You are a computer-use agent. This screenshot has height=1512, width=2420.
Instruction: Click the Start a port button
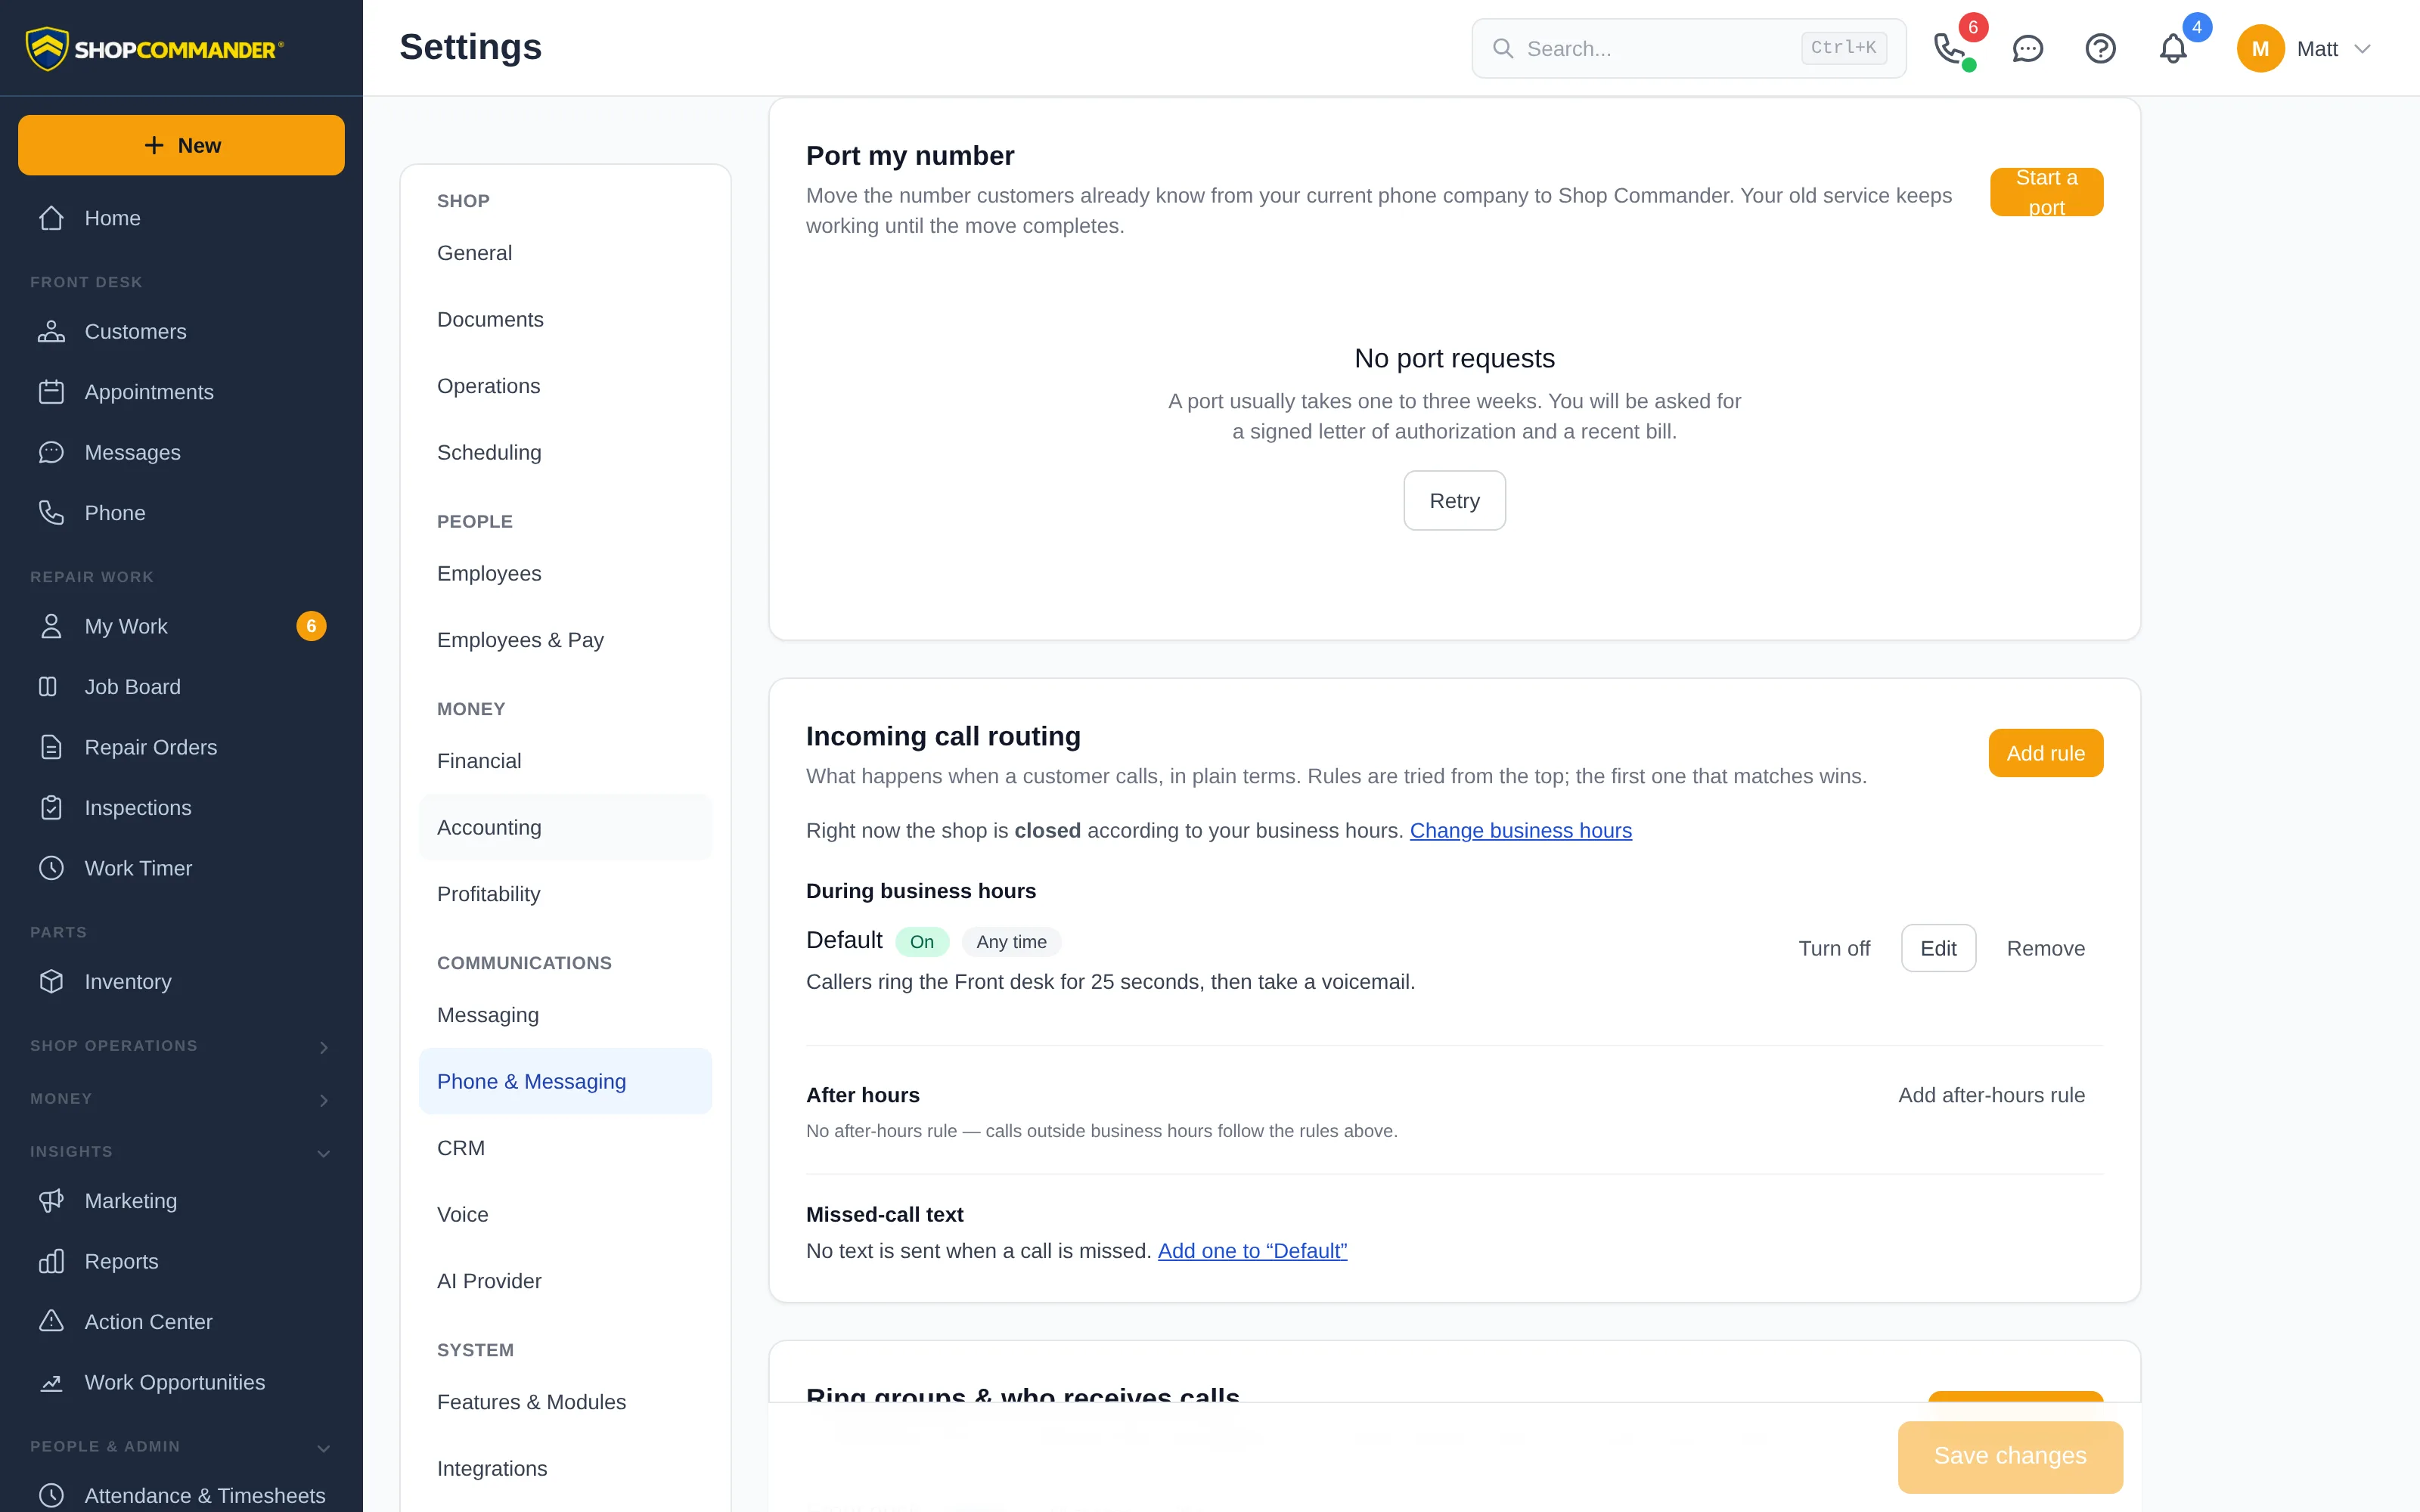point(2046,192)
